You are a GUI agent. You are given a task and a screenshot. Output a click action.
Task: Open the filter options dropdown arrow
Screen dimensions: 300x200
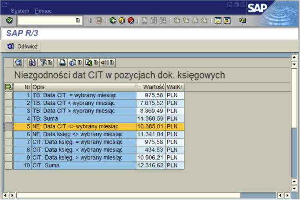pos(50,63)
